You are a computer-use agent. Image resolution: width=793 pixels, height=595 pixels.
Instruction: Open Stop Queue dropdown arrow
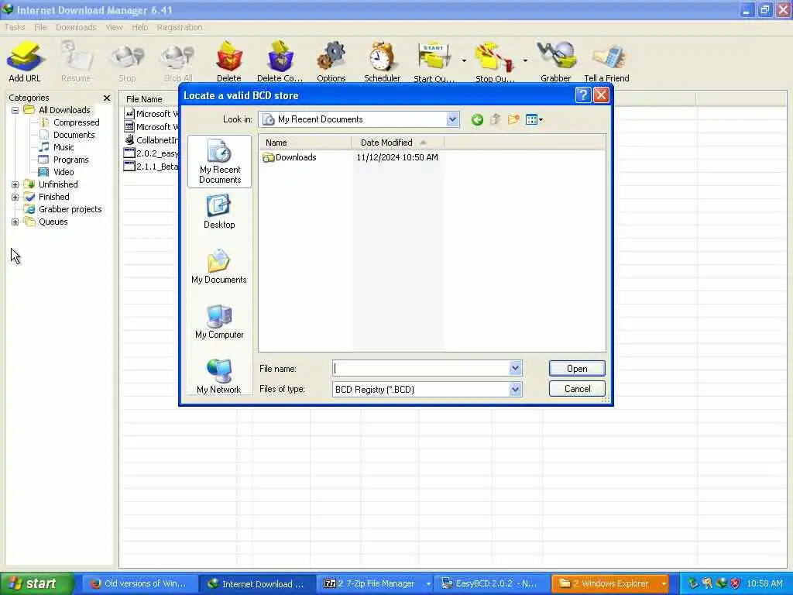[x=525, y=61]
